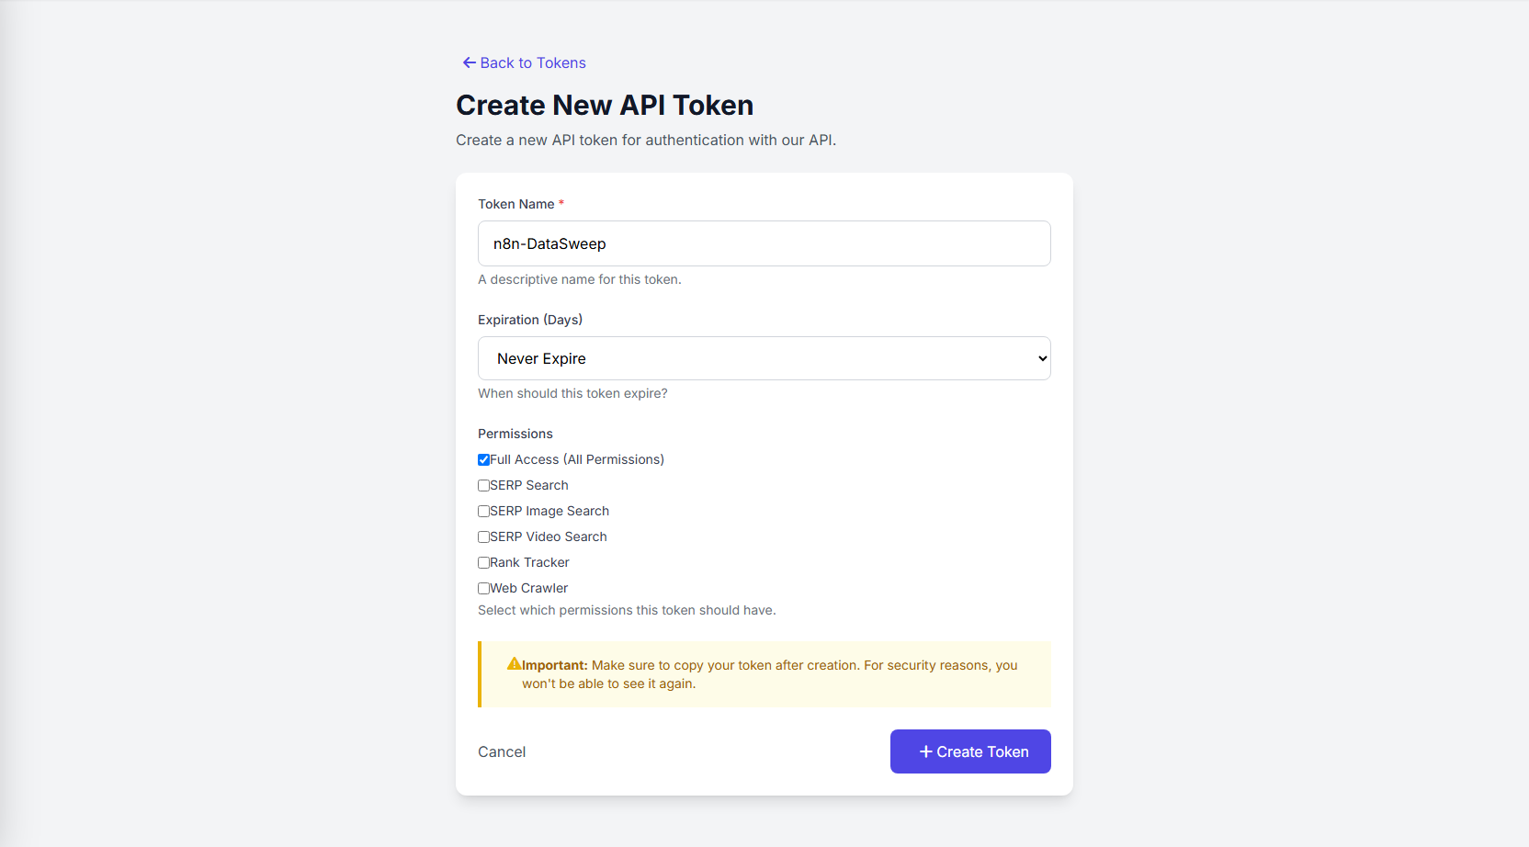
Task: Check the Rank Tracker permission
Action: 484,562
